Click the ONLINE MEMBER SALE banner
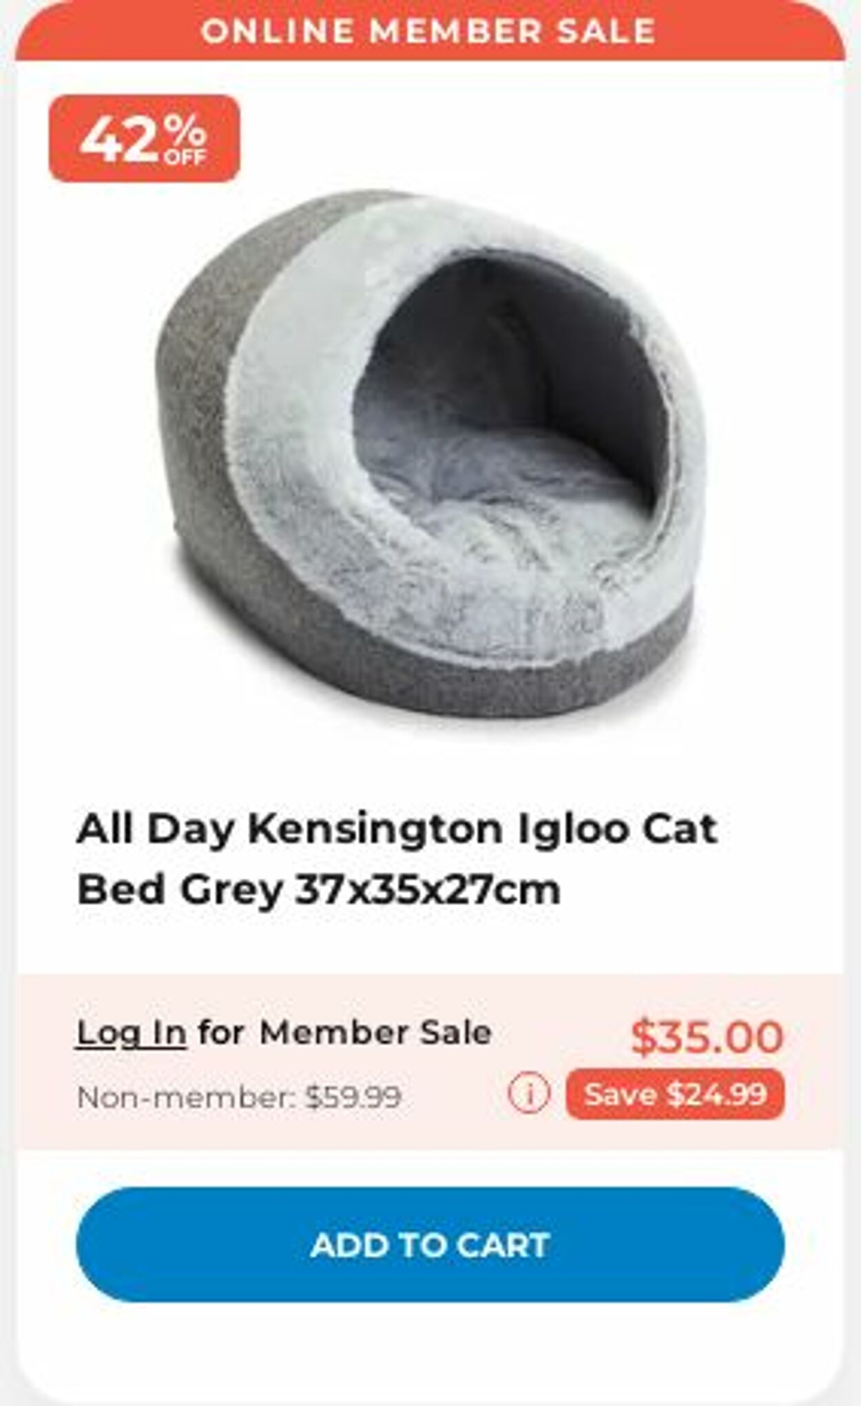The width and height of the screenshot is (861, 1406). point(430,31)
